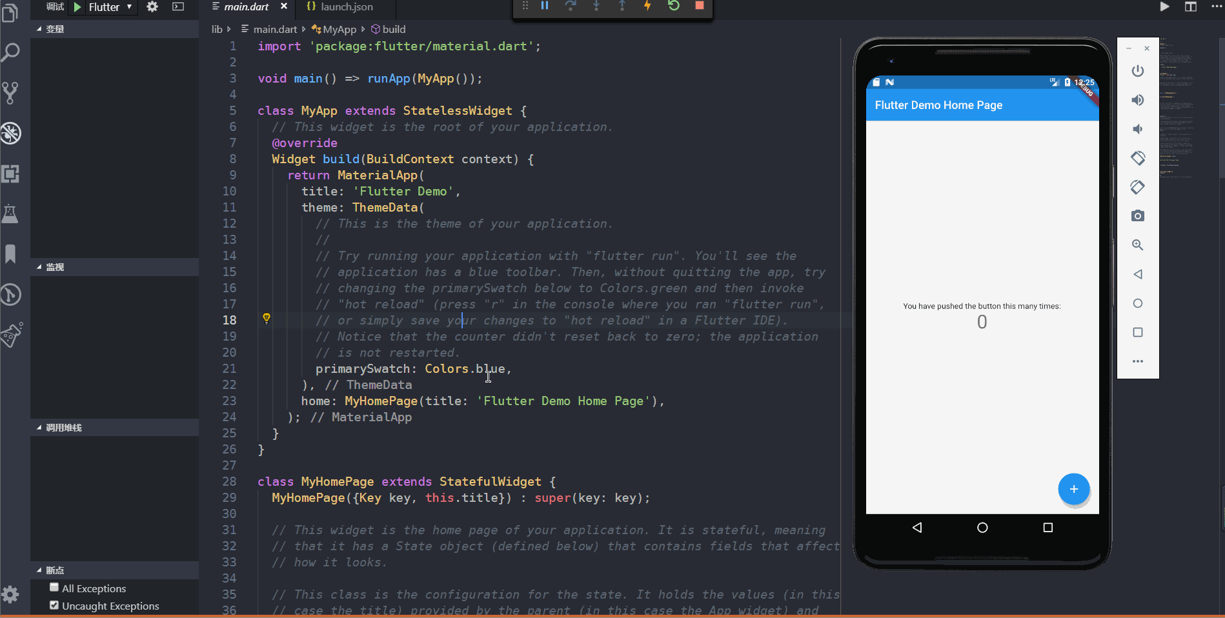Open the Search view in activity bar
Image resolution: width=1225 pixels, height=618 pixels.
10,52
